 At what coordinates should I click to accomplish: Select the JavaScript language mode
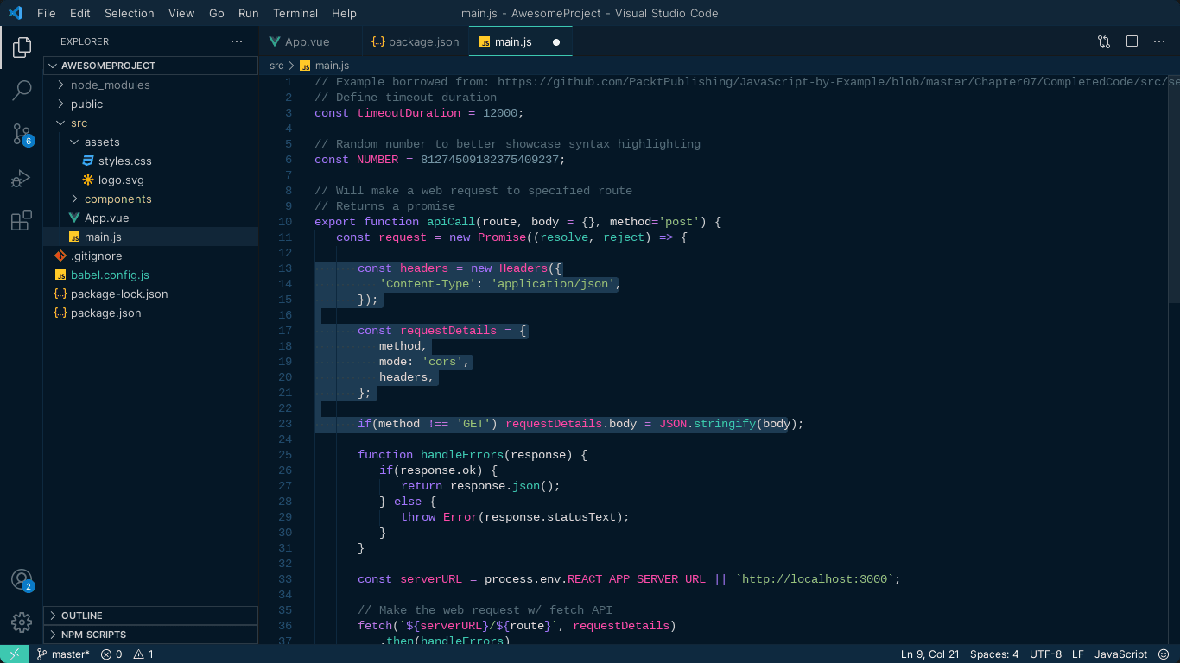(1121, 654)
